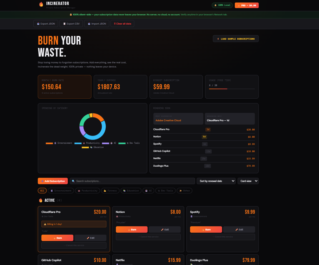This screenshot has height=265, width=319.
Task: Filter by Productivity category chip
Action: tap(88, 191)
